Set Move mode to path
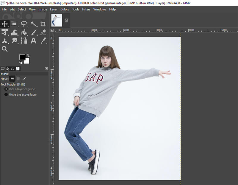The image size is (238, 185). click(24, 79)
